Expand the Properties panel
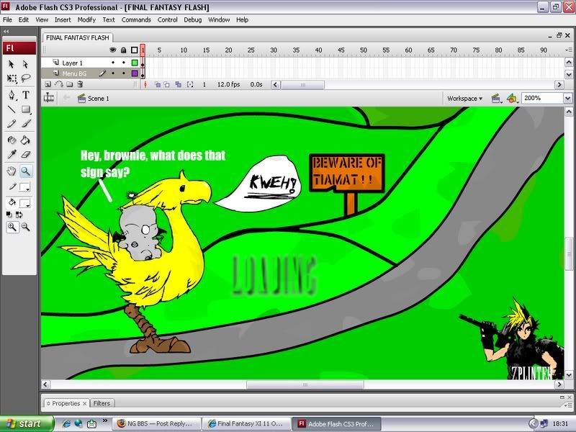Viewport: 576px width, 432px height. [66, 403]
